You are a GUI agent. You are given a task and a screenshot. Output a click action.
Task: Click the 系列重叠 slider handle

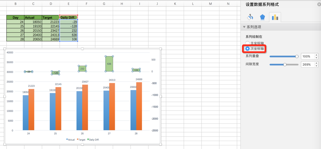click(x=297, y=56)
